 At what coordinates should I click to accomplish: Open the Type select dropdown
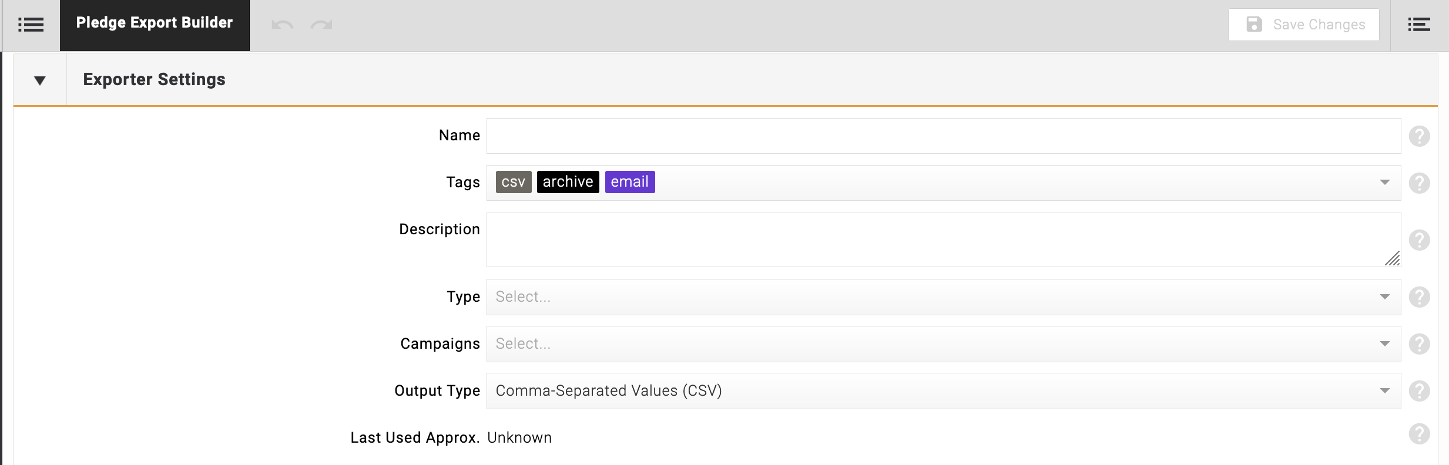pyautogui.click(x=944, y=297)
